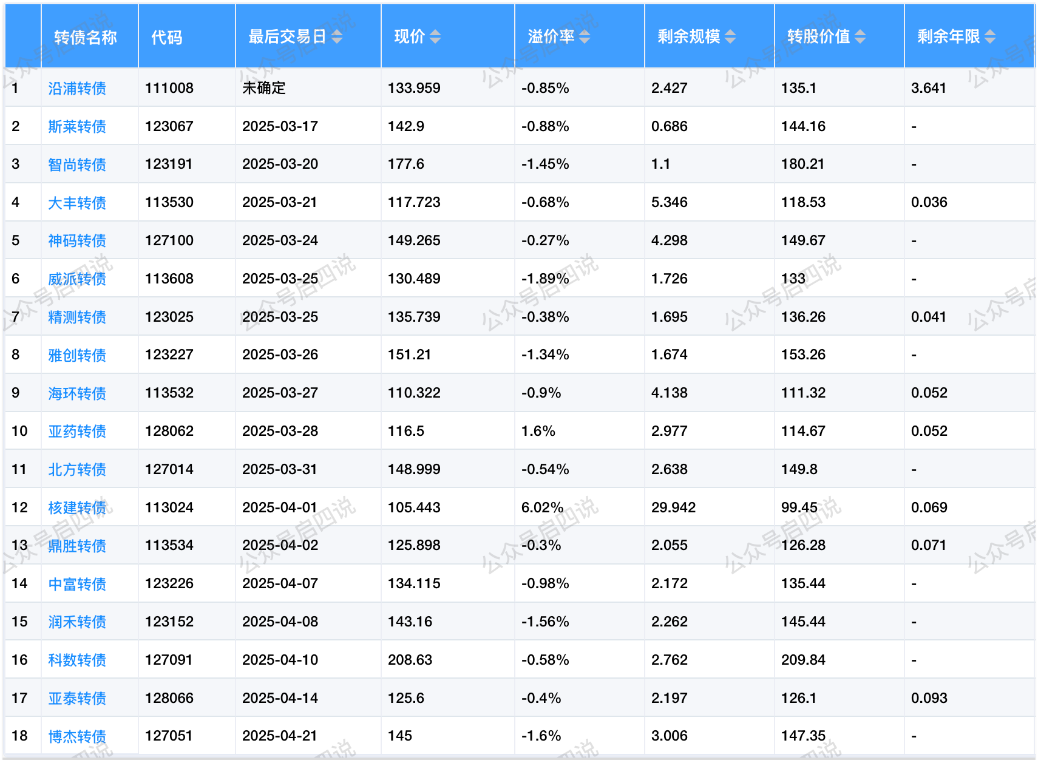Click the 亚药转债 link
The image size is (1038, 760).
click(77, 432)
